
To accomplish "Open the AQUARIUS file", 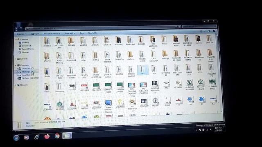I will 120,104.
